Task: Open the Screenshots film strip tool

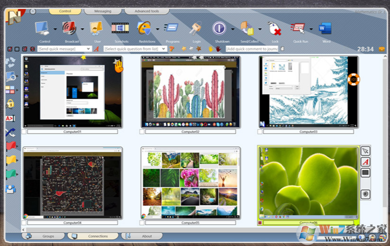Action: coord(120,28)
